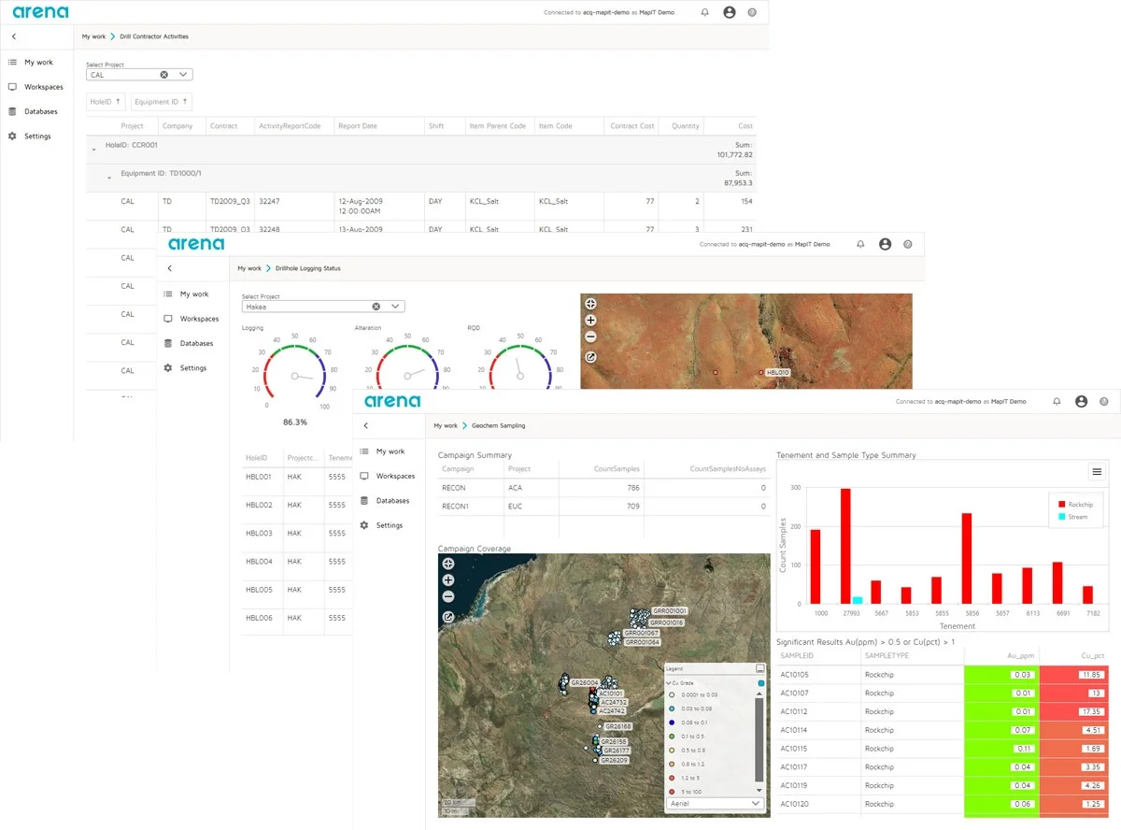This screenshot has width=1121, height=830.
Task: Collapse the Cu Grade legend group
Action: tap(669, 683)
